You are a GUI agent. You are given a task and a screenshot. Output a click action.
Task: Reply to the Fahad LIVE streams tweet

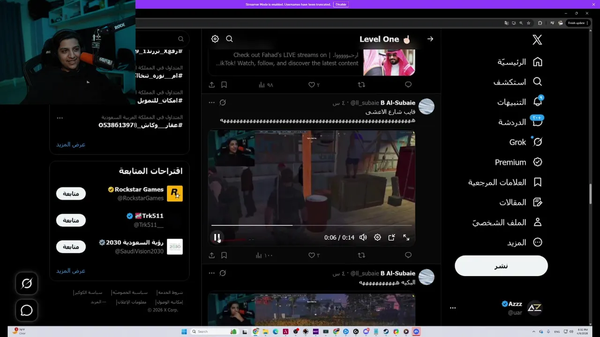click(x=408, y=85)
